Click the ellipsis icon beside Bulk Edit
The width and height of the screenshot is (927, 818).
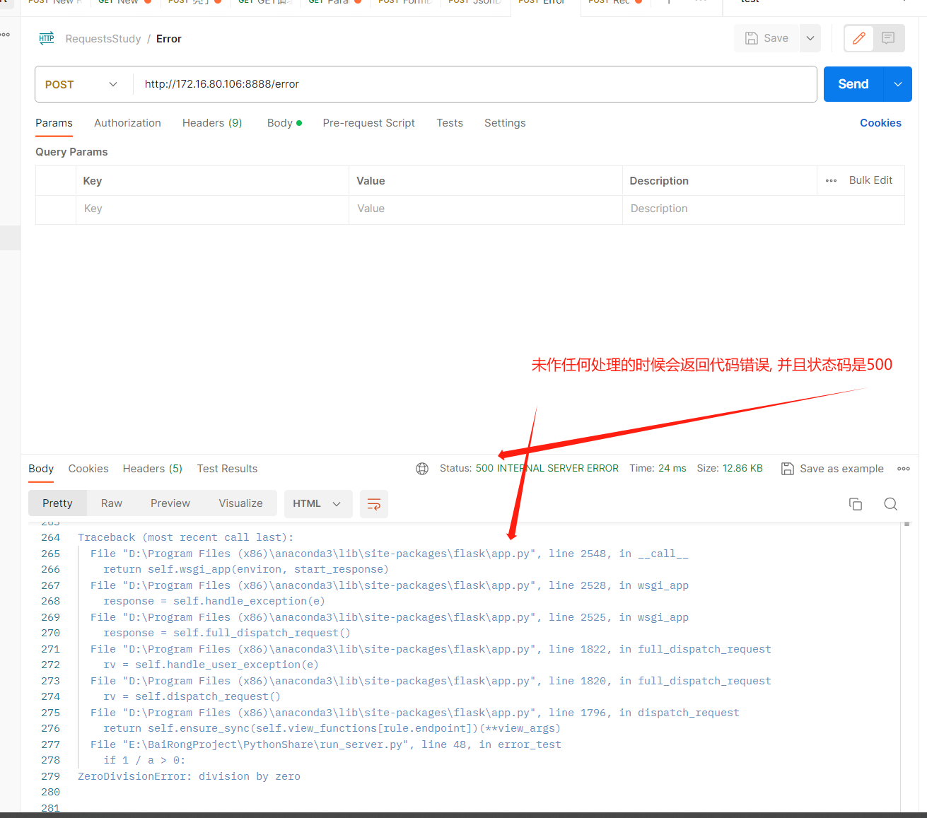[831, 180]
